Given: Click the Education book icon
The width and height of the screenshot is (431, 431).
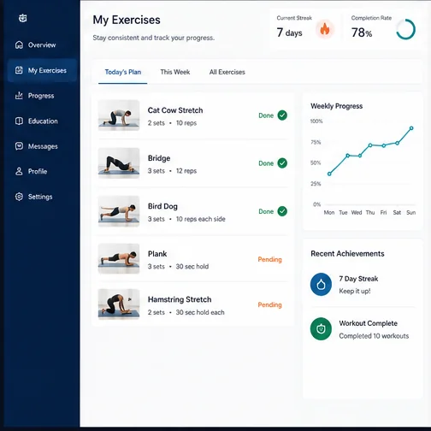Looking at the screenshot, I should (19, 121).
